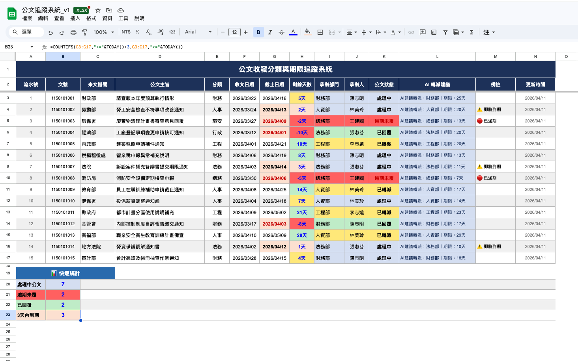Open text rotation dropdown

[396, 32]
